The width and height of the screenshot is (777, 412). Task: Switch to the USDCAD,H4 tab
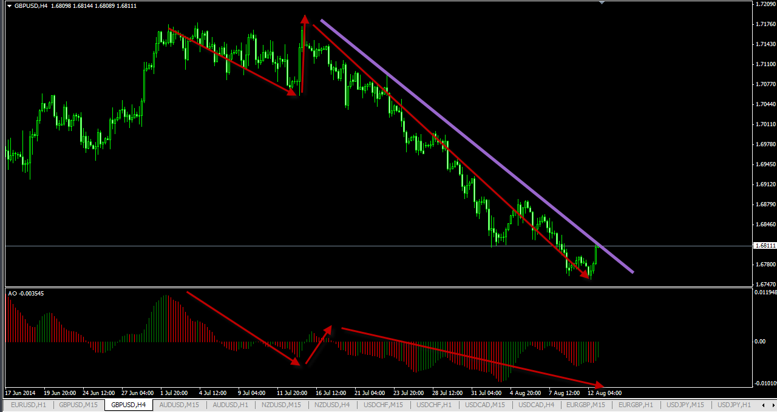[535, 405]
